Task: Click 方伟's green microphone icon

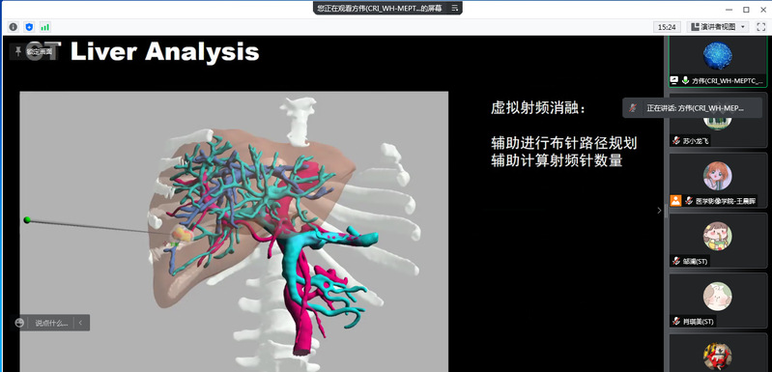Action: [x=685, y=80]
